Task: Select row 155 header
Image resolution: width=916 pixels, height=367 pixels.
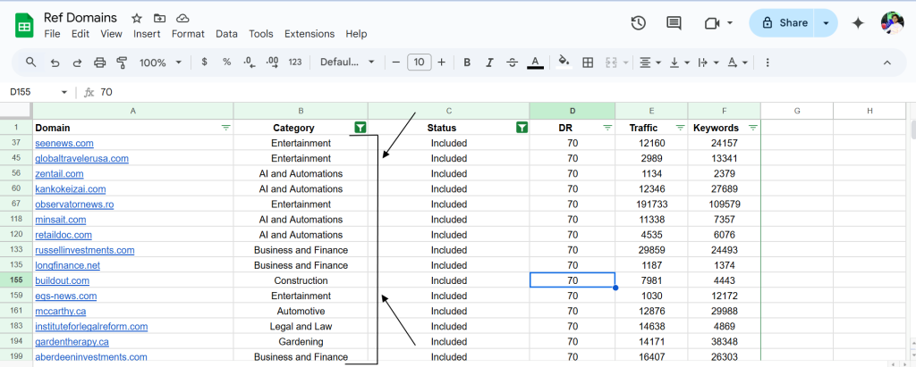Action: [x=16, y=280]
